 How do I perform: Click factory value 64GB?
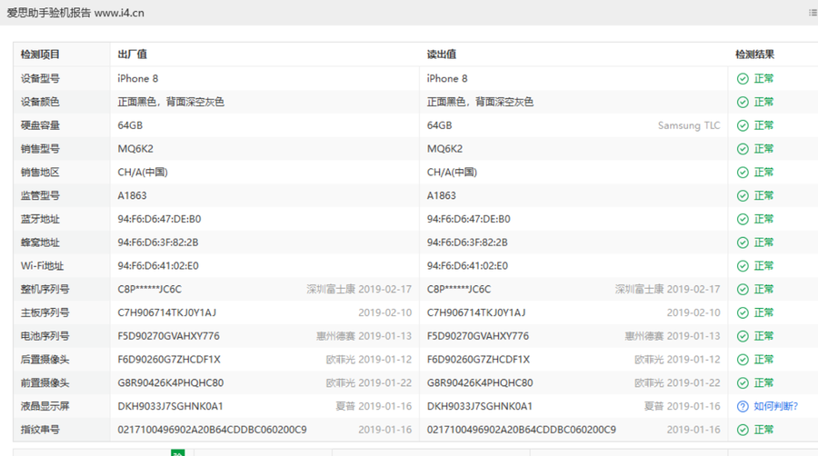click(x=130, y=125)
